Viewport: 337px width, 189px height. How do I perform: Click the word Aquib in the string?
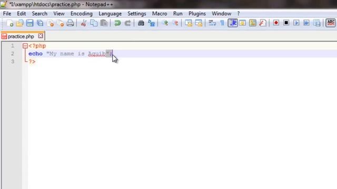(x=97, y=54)
